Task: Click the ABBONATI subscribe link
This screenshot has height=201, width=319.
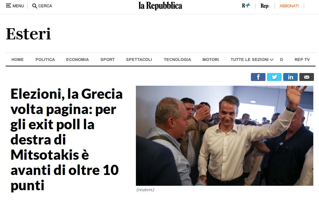Action: 289,6
